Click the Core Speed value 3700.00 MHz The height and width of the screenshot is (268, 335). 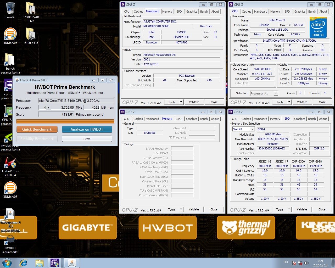(x=262, y=69)
